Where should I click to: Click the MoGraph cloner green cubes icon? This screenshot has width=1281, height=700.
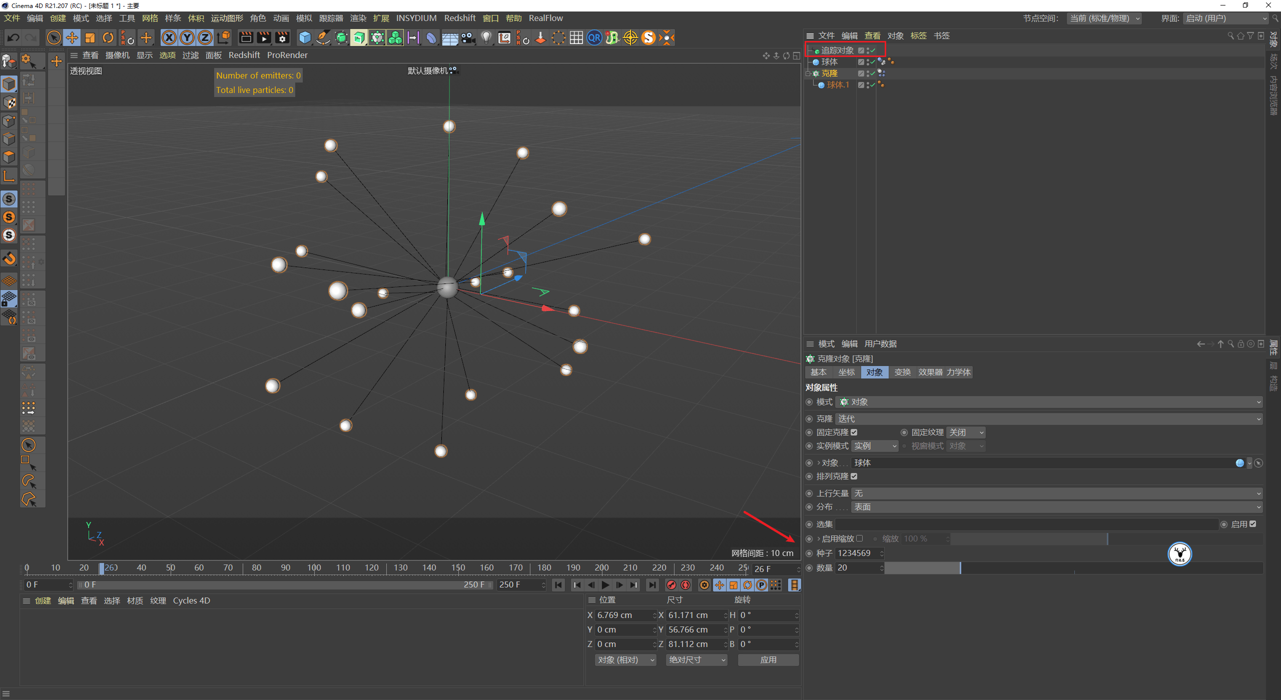(x=395, y=37)
